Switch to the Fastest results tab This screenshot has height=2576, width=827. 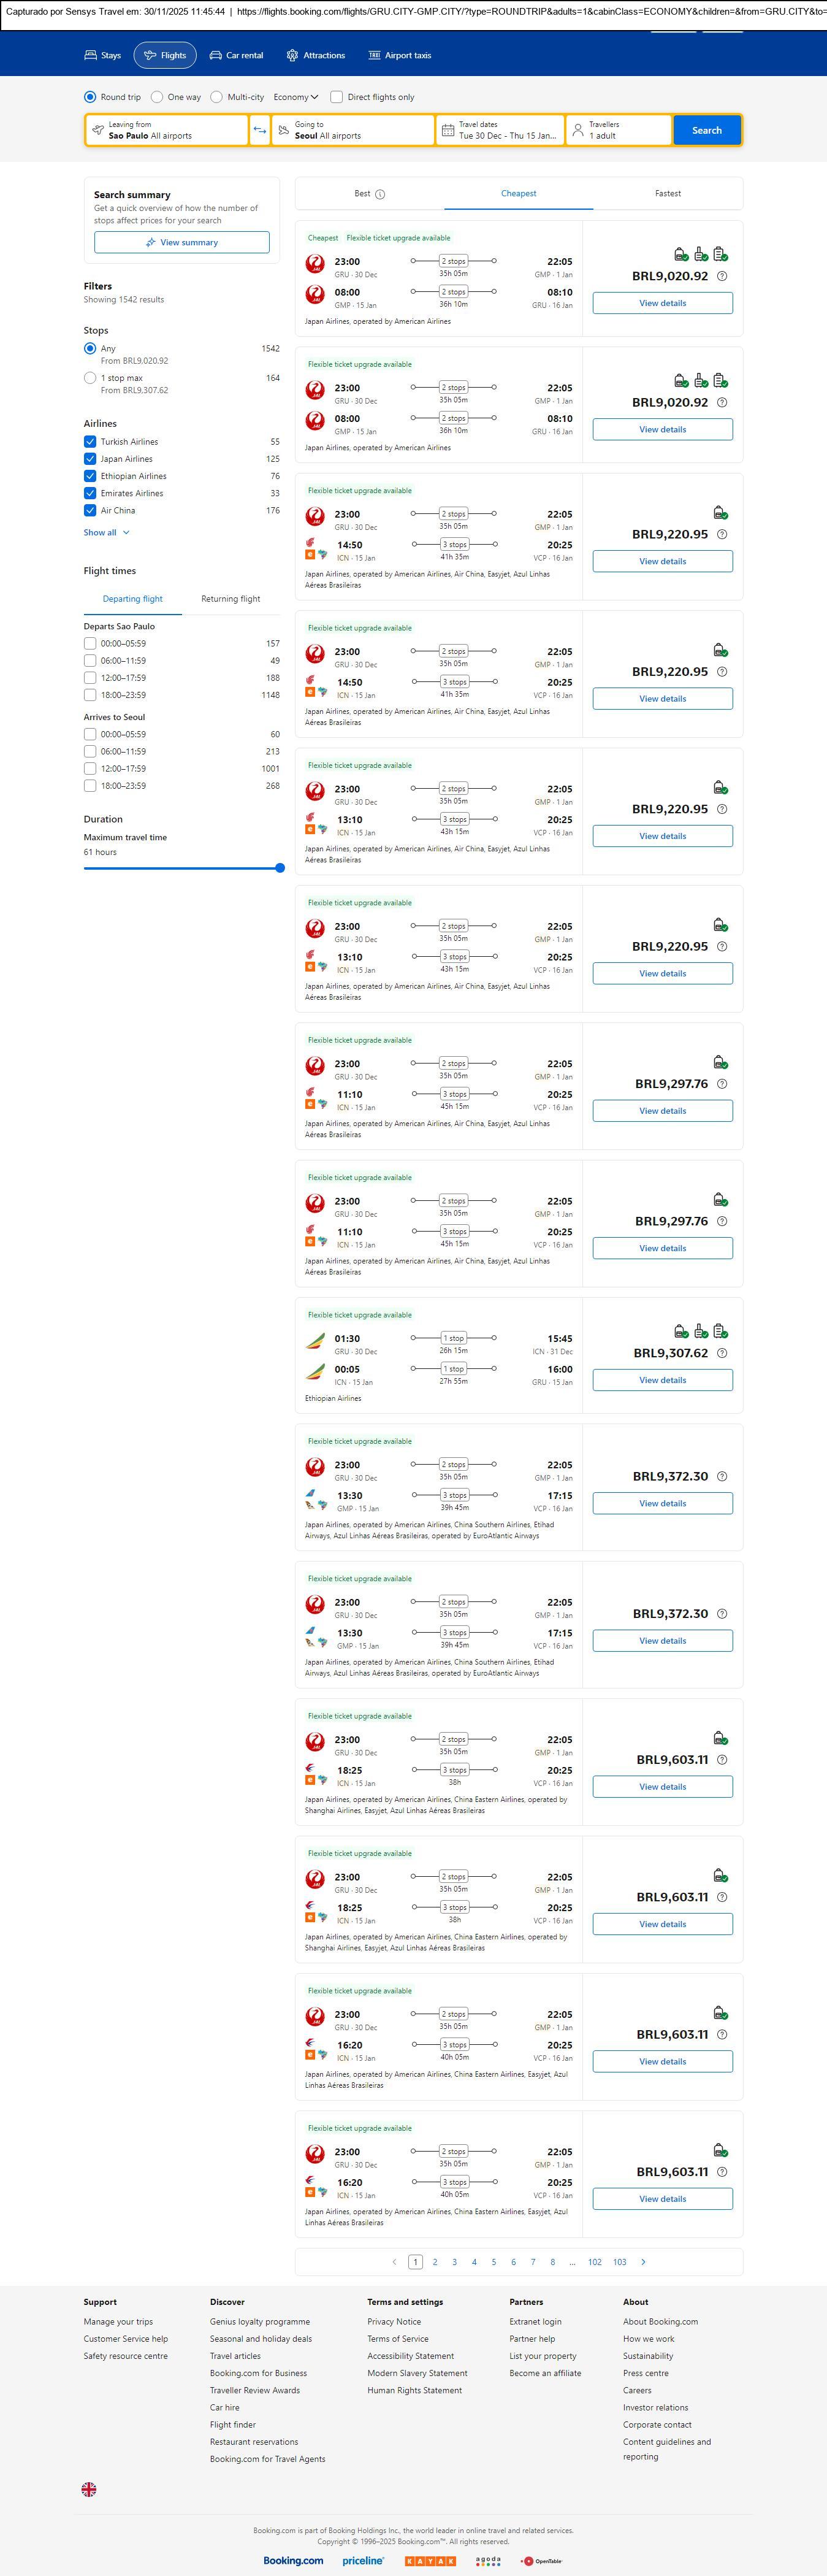click(667, 194)
